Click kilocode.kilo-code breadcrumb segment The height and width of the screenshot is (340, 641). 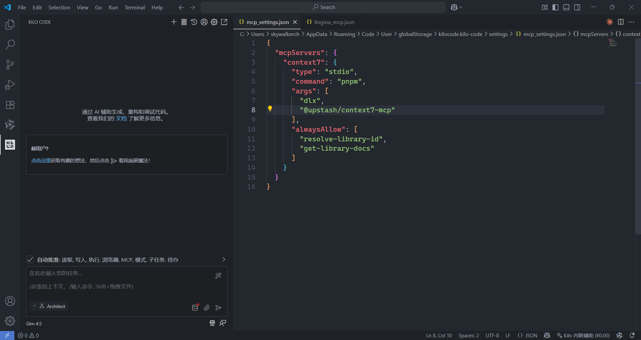tap(460, 34)
